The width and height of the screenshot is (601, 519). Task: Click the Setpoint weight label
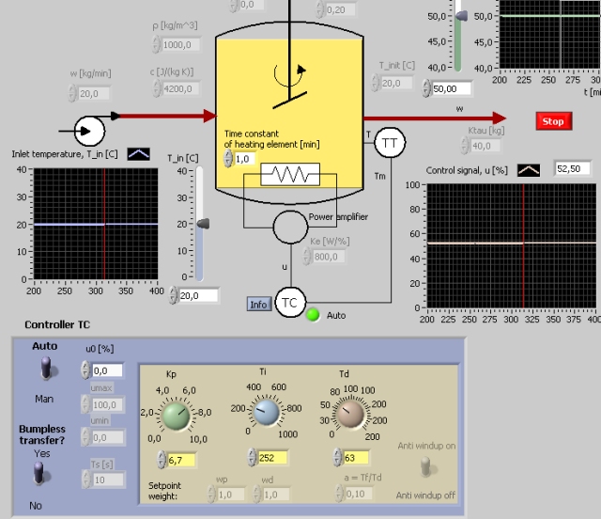coord(165,491)
